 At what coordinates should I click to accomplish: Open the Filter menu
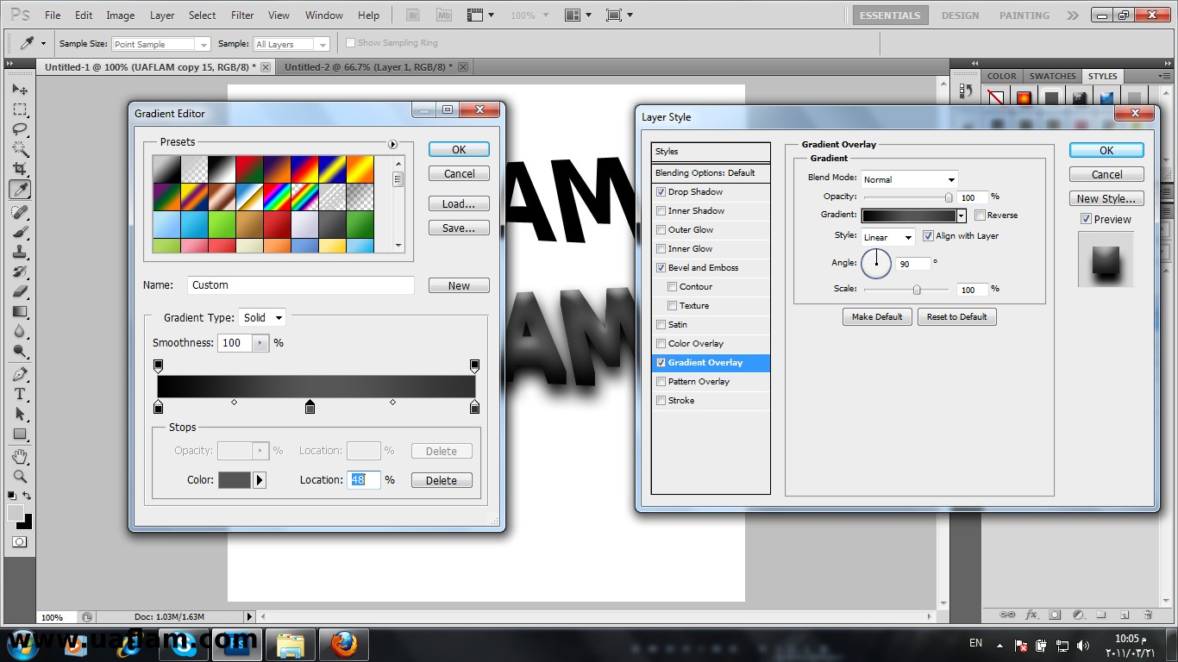242,16
